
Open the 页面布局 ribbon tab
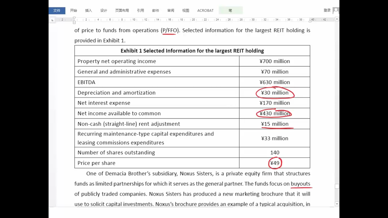(x=122, y=10)
